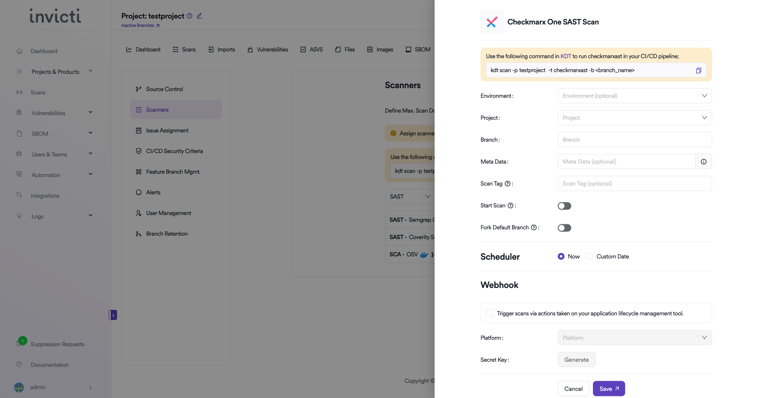This screenshot has height=398, width=758.
Task: Toggle the Fork Default Branch switch
Action: (x=564, y=228)
